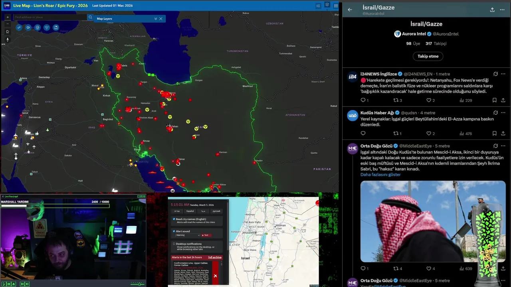Zoom out on the live map
This screenshot has height=287, width=511.
tap(7, 24)
